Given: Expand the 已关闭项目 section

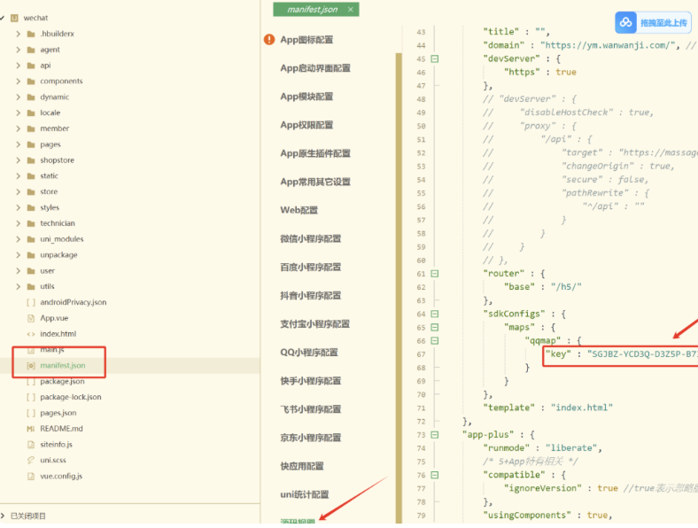Looking at the screenshot, I should coord(4,515).
